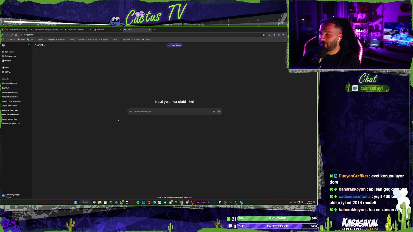Expand the Games bookmarks folder
Viewport: 413px width, 232px height.
[x=136, y=39]
